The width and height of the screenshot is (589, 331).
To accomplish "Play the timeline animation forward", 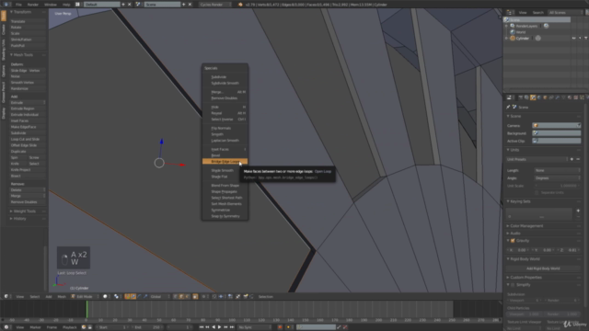I will tap(220, 327).
